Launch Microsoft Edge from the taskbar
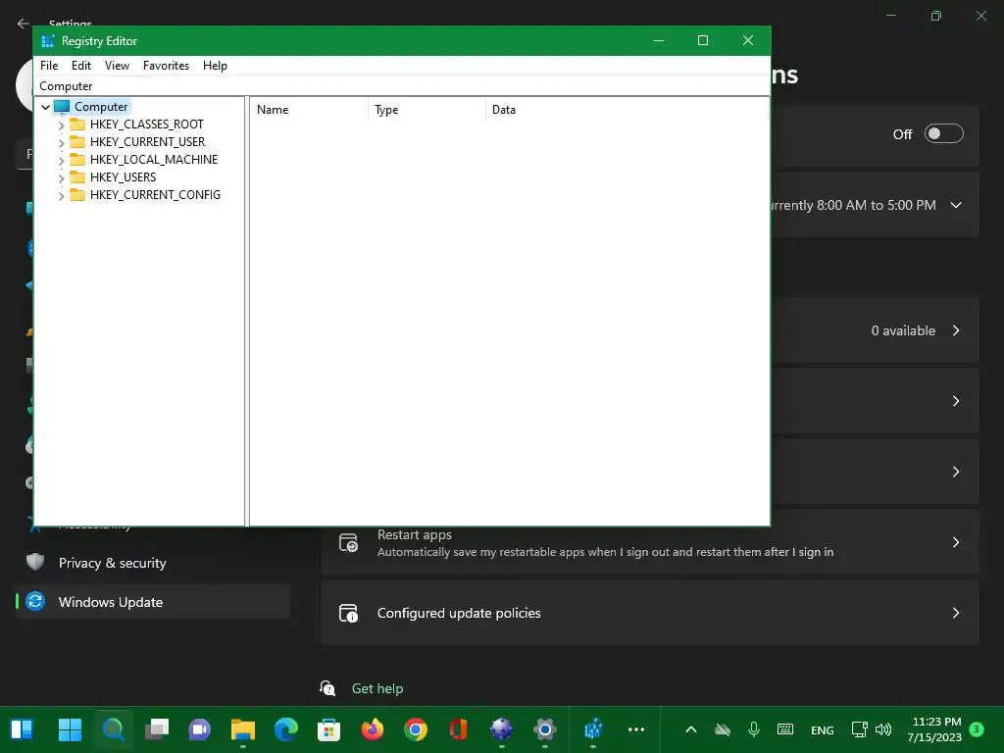The image size is (1004, 753). point(286,729)
